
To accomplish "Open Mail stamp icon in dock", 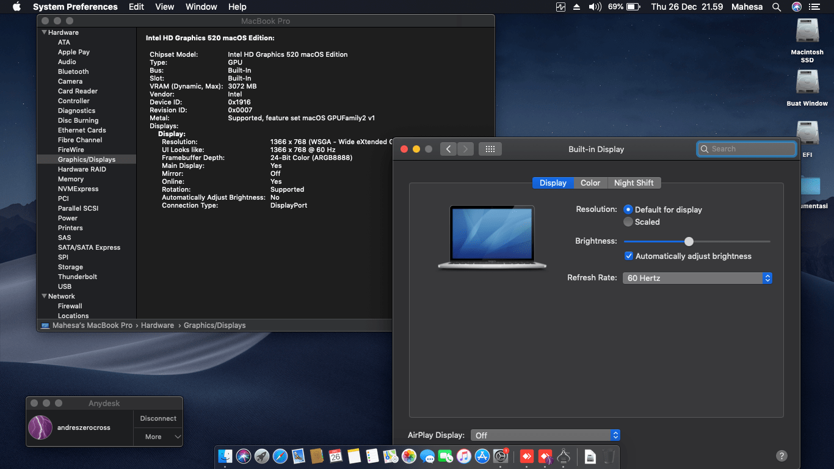I will [299, 456].
